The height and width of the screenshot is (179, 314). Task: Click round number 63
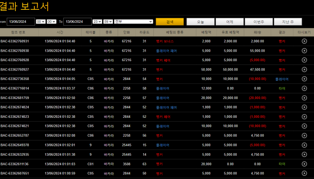point(144,164)
